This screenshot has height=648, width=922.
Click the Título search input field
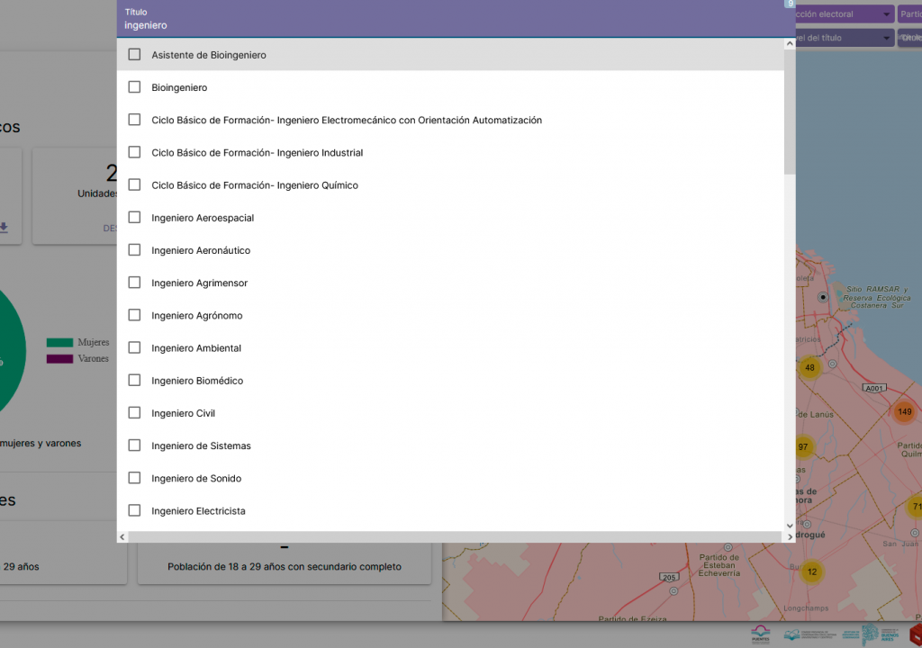(450, 25)
